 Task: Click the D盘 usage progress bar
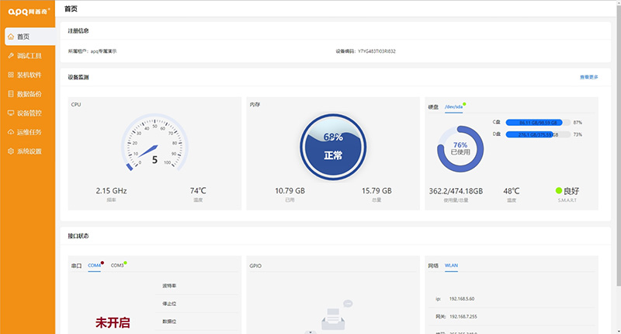point(537,134)
